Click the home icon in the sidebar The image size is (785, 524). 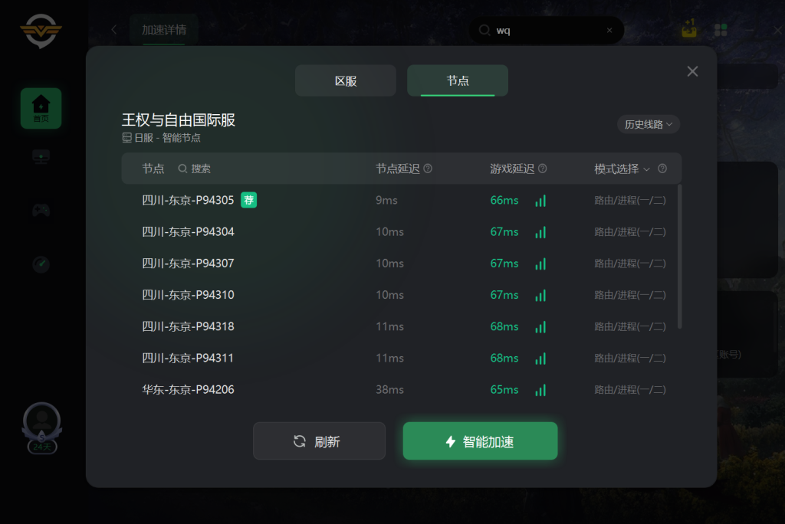tap(41, 108)
